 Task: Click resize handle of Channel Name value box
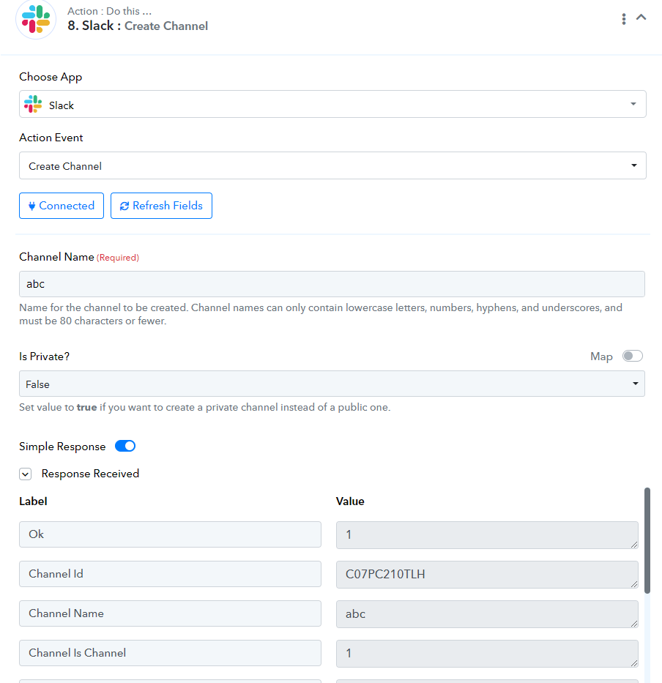pyautogui.click(x=634, y=624)
